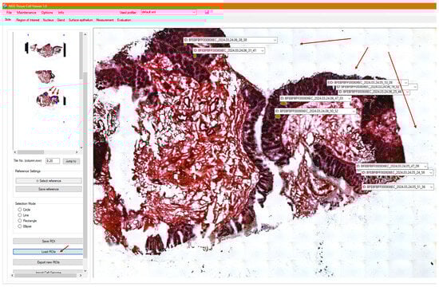Viewport: 439px width, 287px height.
Task: Click the yellow ROI marker near ID ending 10_12
Action: [x=278, y=116]
